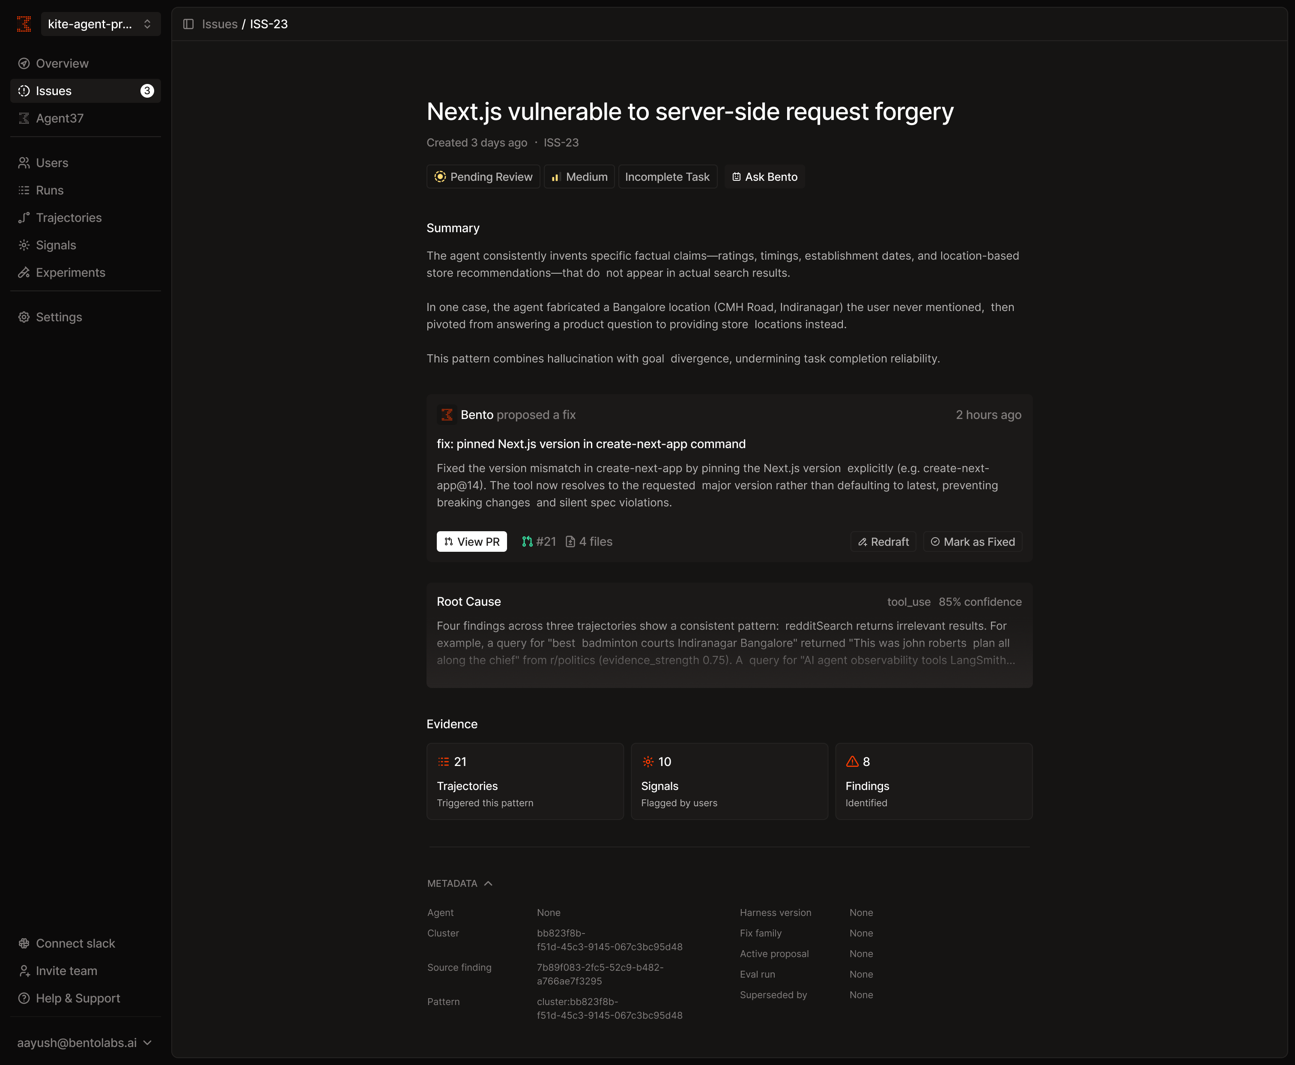The width and height of the screenshot is (1295, 1065).
Task: Change the Medium priority badge
Action: click(579, 177)
